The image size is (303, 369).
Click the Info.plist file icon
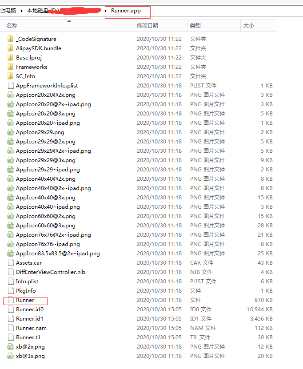click(x=11, y=282)
